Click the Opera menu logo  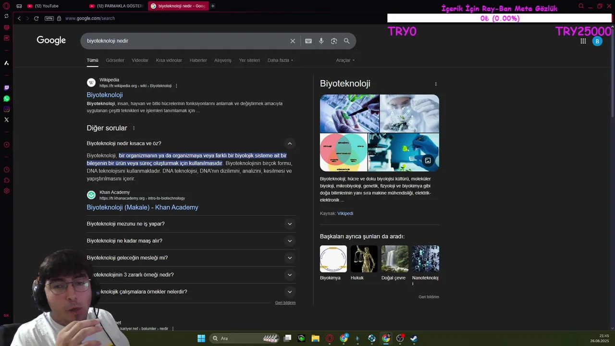coord(6,6)
